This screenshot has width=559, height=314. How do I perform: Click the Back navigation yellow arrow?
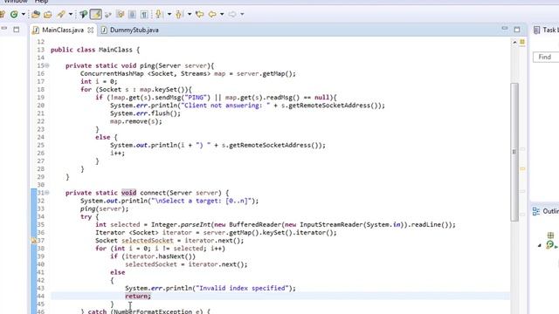click(212, 14)
